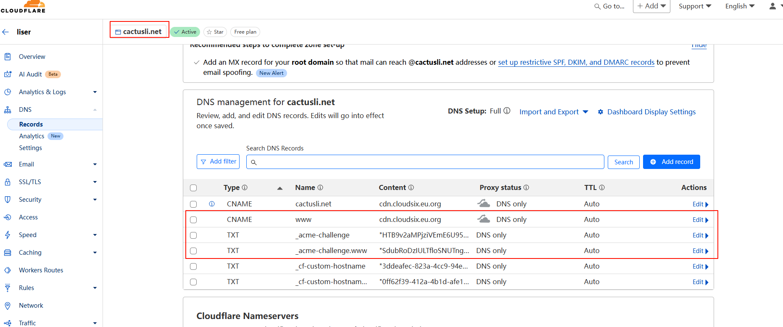Click the user account icon
Screen dimensions: 783x327
[x=772, y=6]
